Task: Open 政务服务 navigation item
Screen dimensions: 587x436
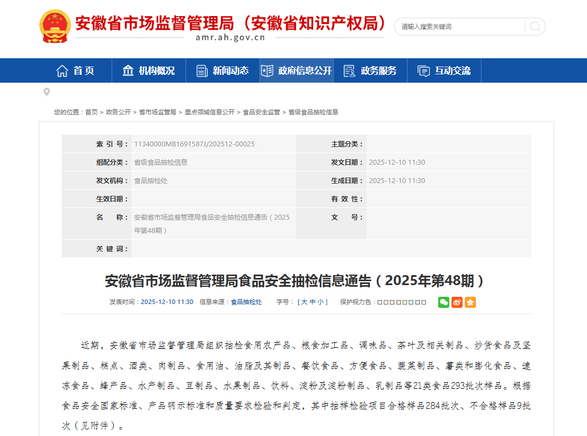Action: [x=370, y=70]
